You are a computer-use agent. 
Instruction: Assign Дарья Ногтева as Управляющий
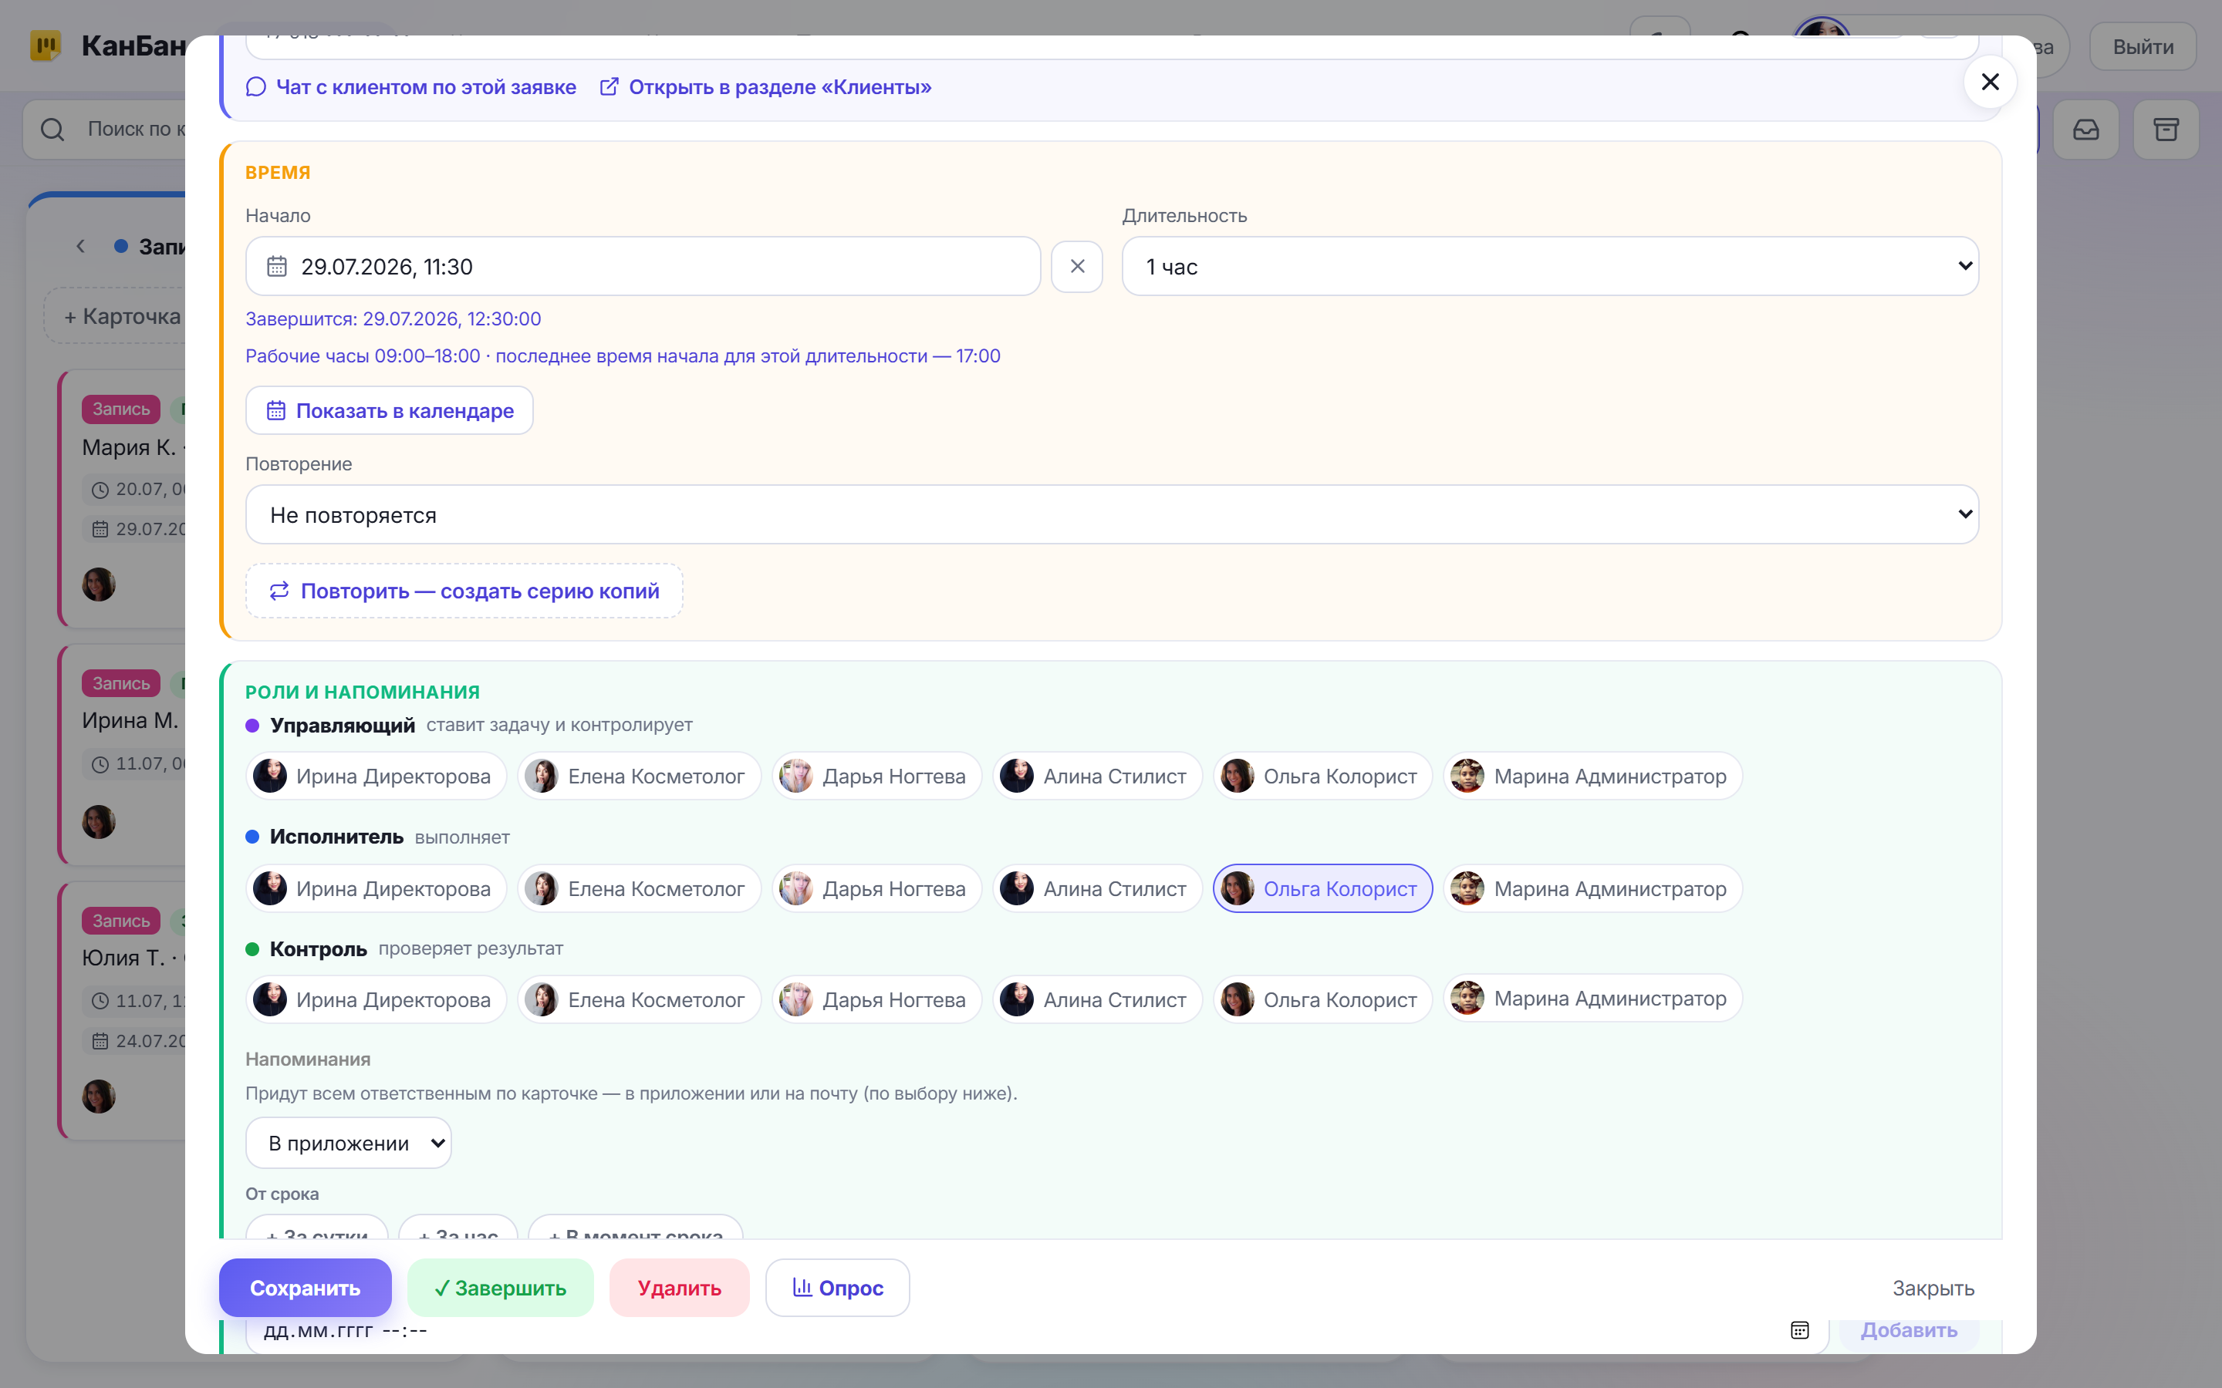pyautogui.click(x=877, y=776)
